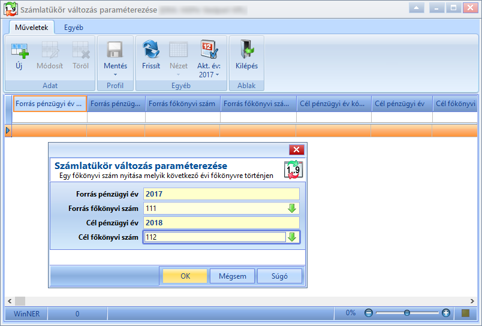This screenshot has height=326, width=482.
Task: Click the 0% zoom value text
Action: (x=351, y=313)
